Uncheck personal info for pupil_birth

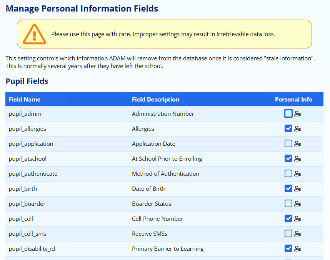[288, 188]
